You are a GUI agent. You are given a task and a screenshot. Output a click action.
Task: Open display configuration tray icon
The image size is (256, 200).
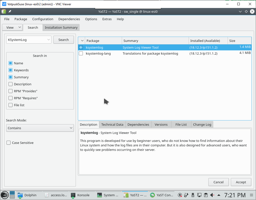(199, 195)
